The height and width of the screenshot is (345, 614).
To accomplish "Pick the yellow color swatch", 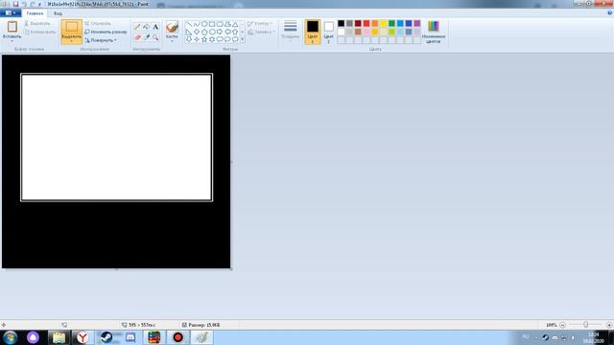I will tap(384, 23).
